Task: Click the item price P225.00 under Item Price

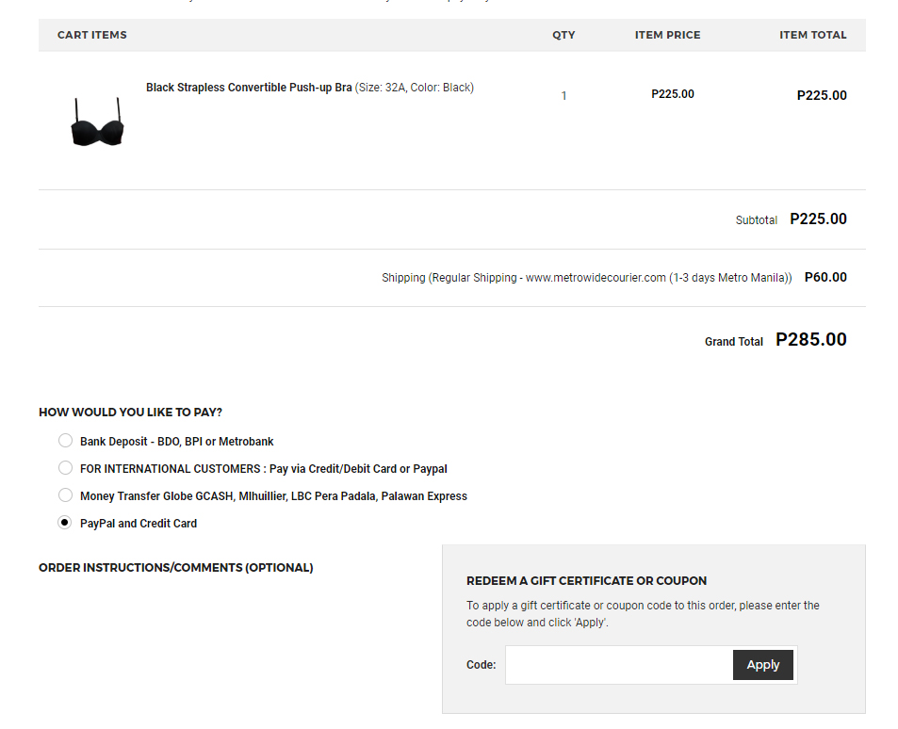Action: [672, 94]
